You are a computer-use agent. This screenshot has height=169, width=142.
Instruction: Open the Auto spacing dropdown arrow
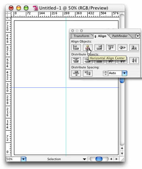(124, 73)
